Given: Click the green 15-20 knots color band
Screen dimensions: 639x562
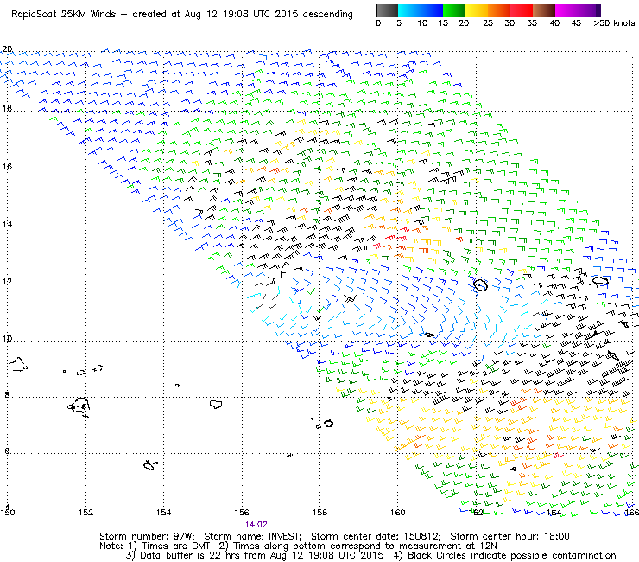Looking at the screenshot, I should point(454,10).
